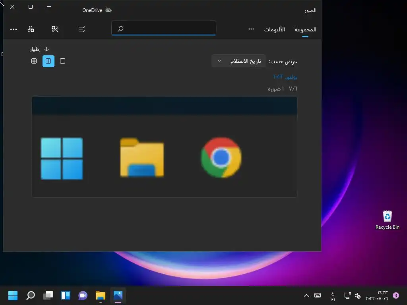This screenshot has width=407, height=305.
Task: Click the يوليو ٢٠٢٢ month link
Action: click(285, 77)
